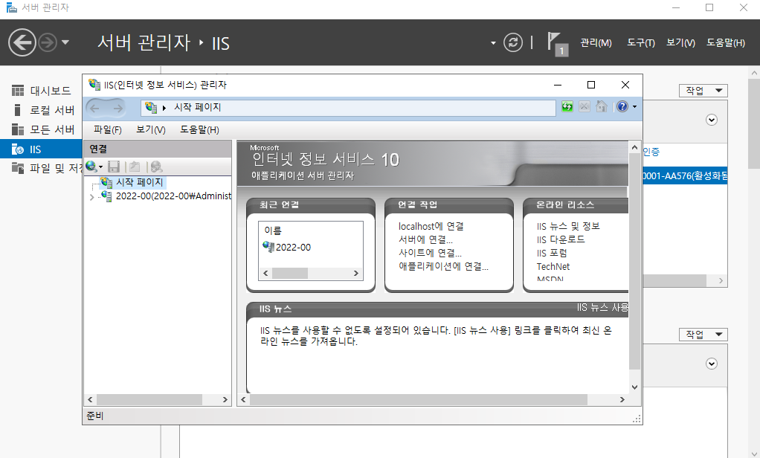Click connections pane scroll right arrow
The width and height of the screenshot is (760, 458).
(225, 400)
